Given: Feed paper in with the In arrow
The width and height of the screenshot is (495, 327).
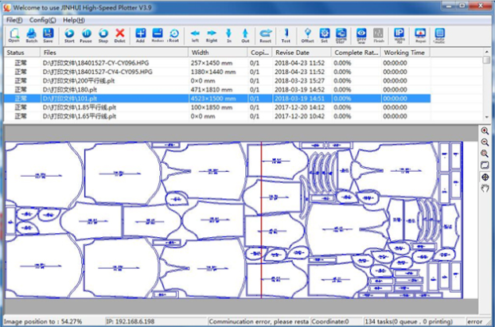Looking at the screenshot, I should pyautogui.click(x=229, y=35).
